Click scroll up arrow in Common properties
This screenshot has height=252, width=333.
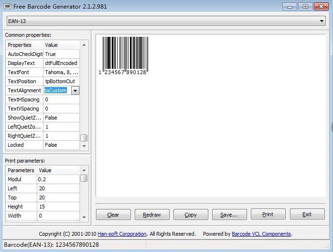[x=84, y=45]
